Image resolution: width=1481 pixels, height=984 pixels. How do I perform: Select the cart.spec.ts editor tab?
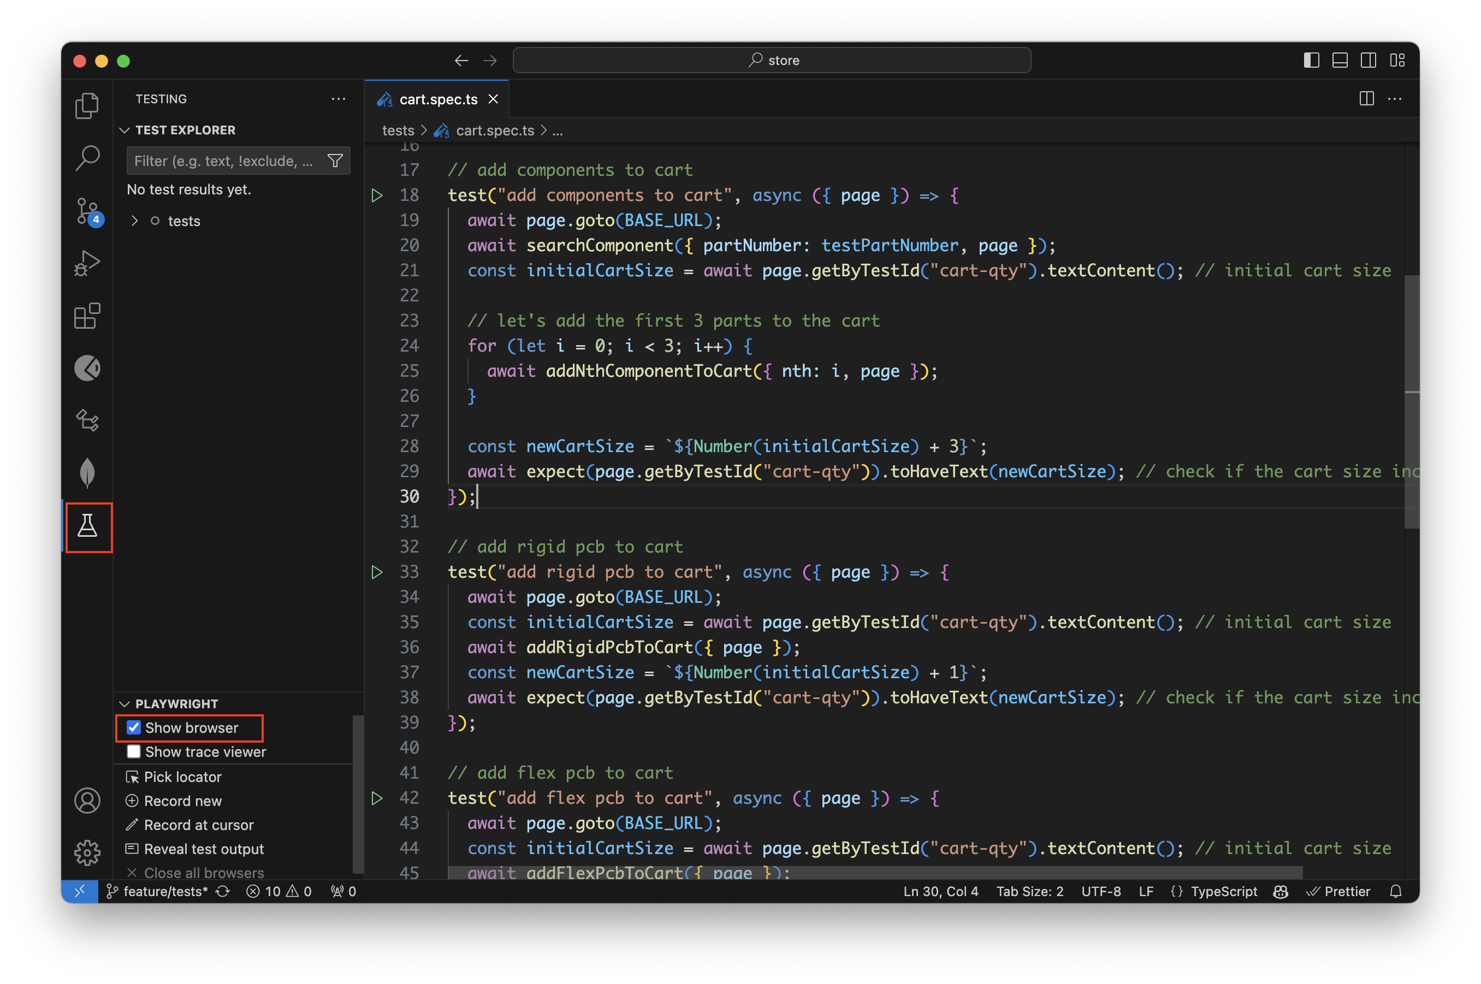pos(437,98)
